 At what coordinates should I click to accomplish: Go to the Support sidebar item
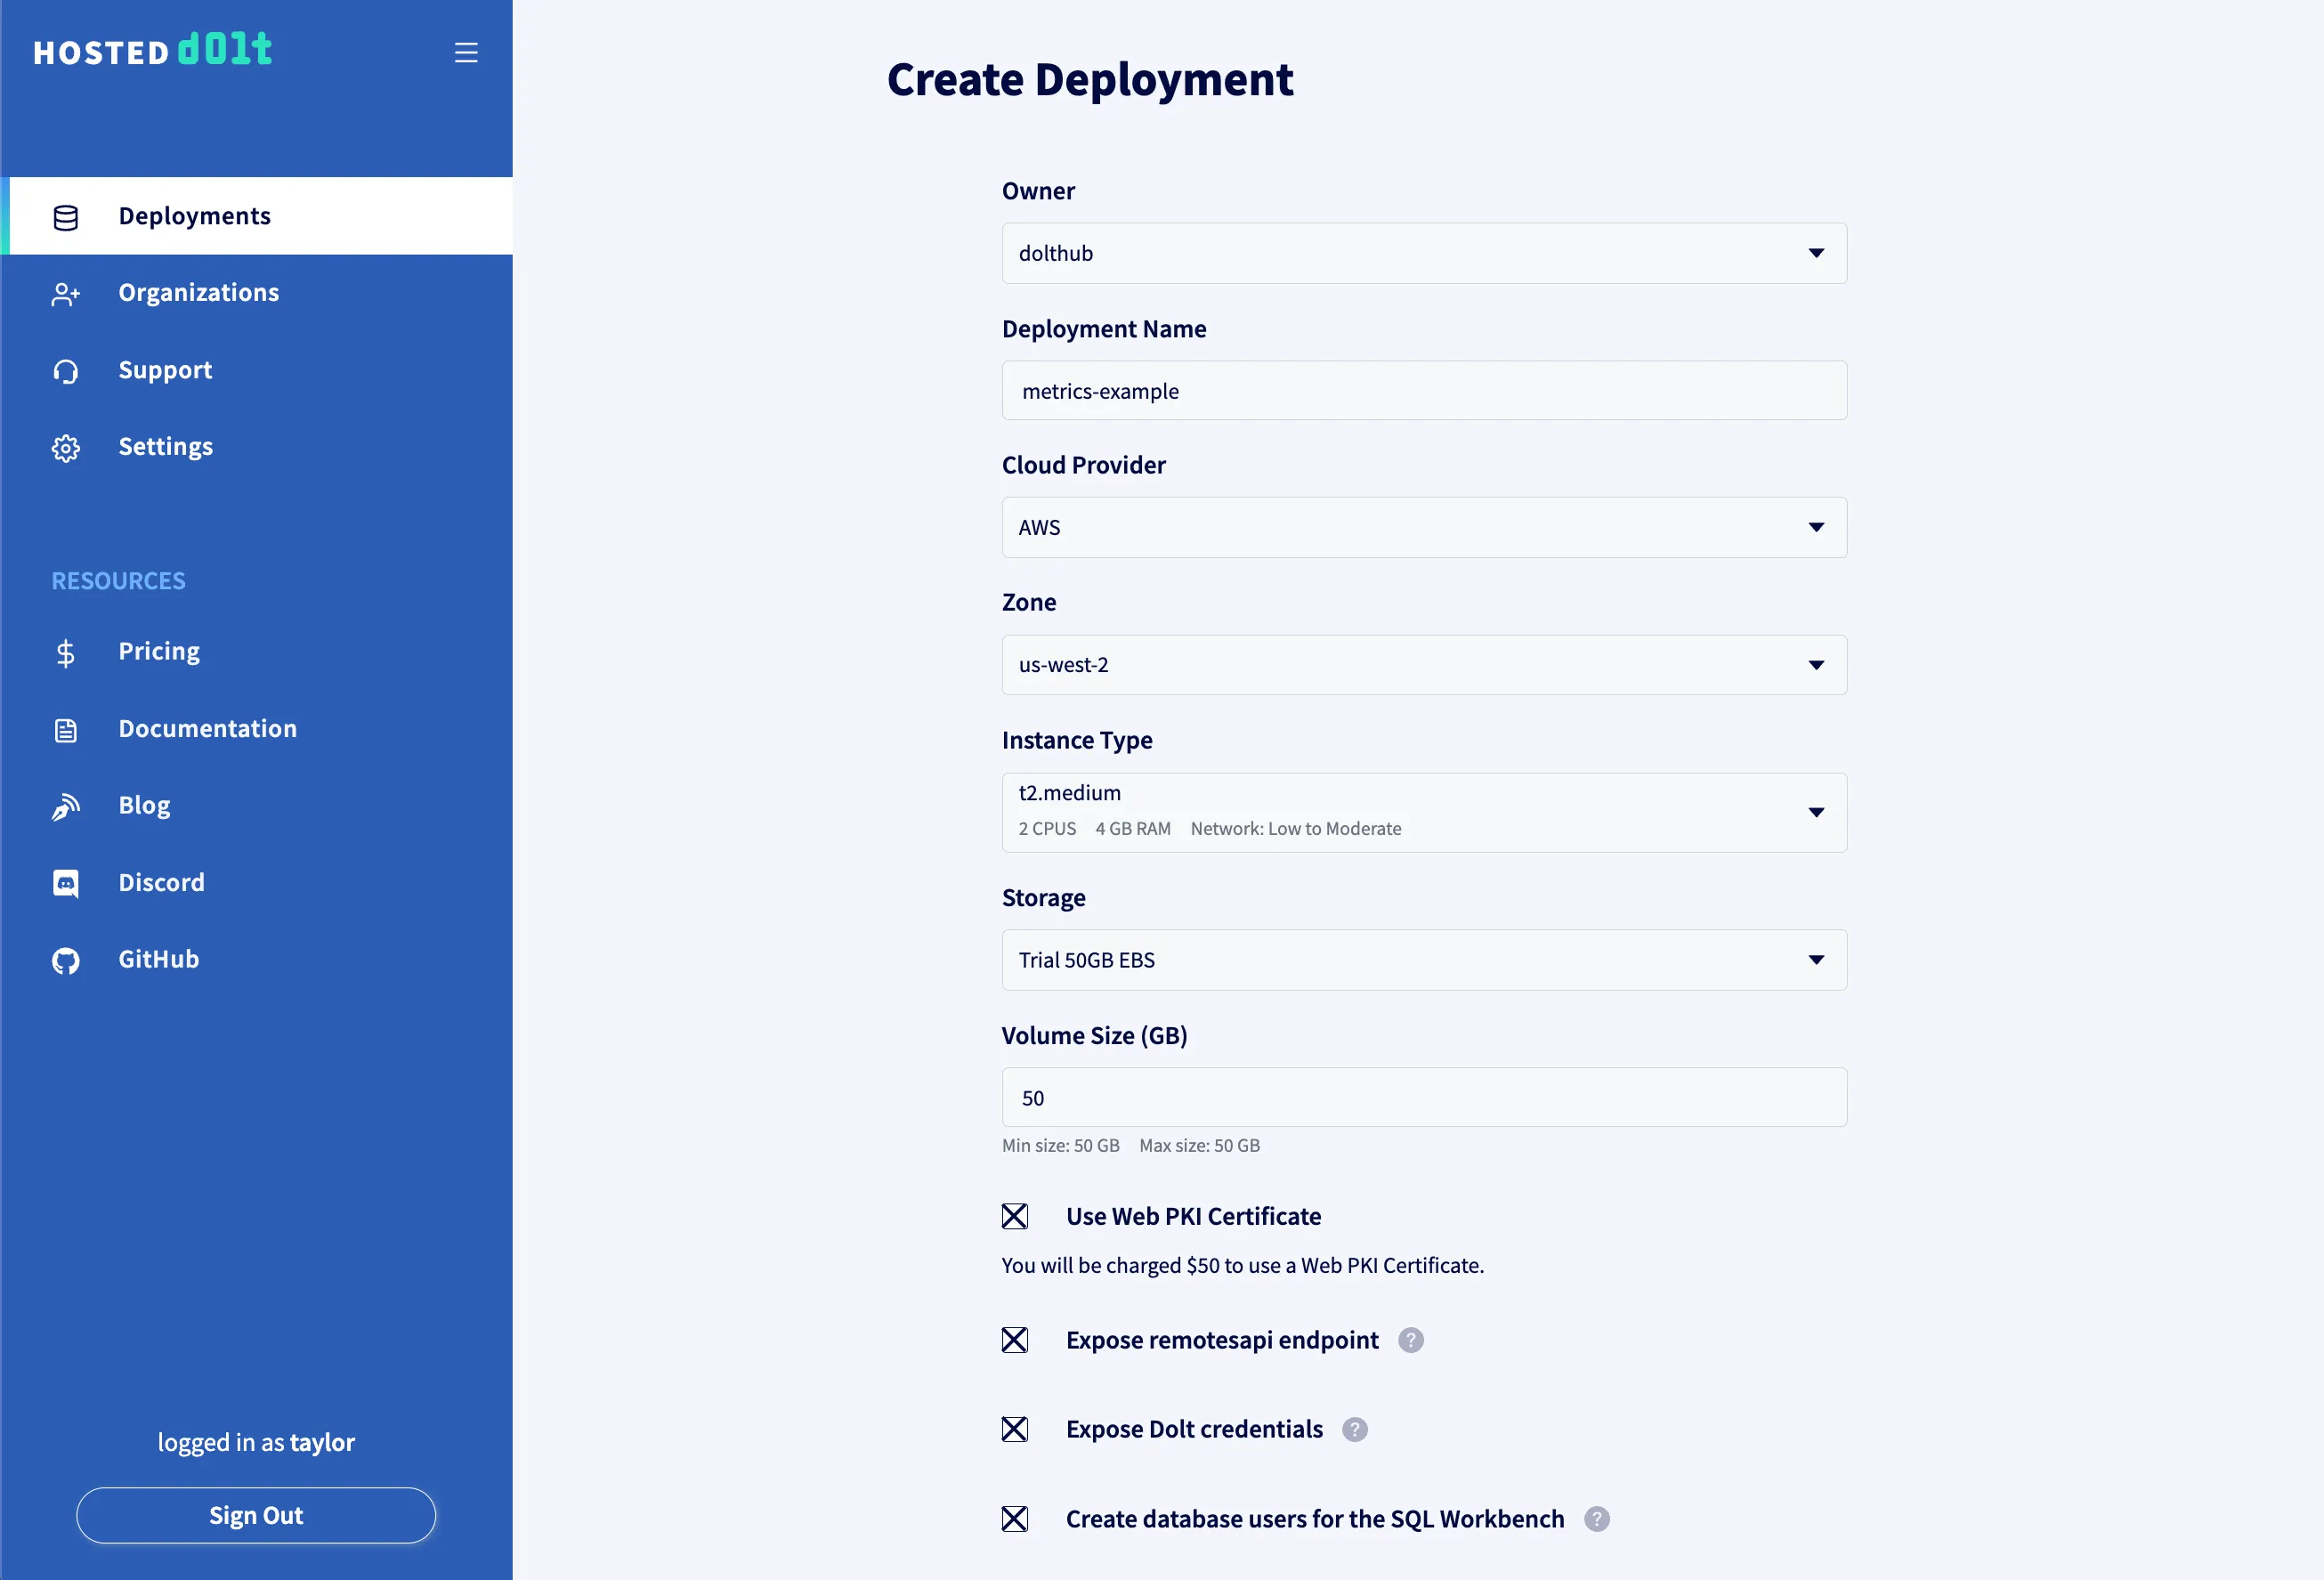coord(165,370)
